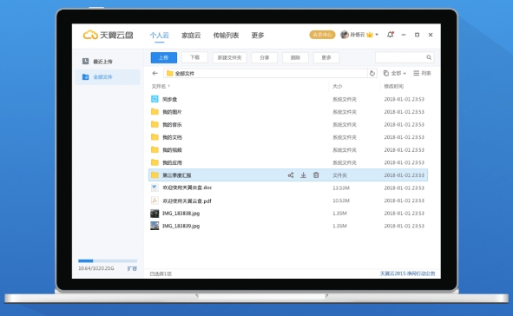The image size is (513, 316).
Task: Switch view with the 列表 button
Action: point(422,73)
